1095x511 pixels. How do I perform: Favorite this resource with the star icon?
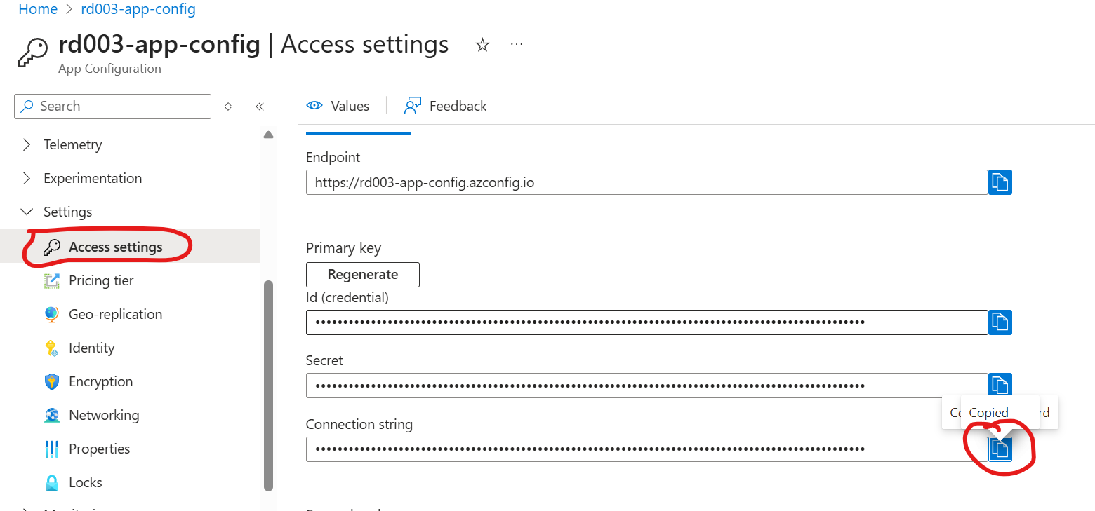482,45
